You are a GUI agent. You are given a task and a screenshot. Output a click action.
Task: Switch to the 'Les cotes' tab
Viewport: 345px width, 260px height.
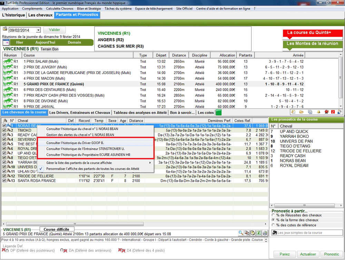tap(205, 113)
